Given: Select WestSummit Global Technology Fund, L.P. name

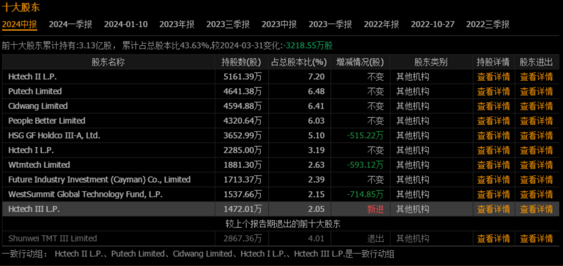Looking at the screenshot, I should [x=85, y=195].
